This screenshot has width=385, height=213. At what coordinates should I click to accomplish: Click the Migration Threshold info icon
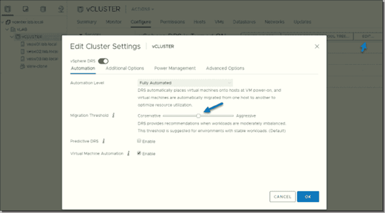point(113,116)
